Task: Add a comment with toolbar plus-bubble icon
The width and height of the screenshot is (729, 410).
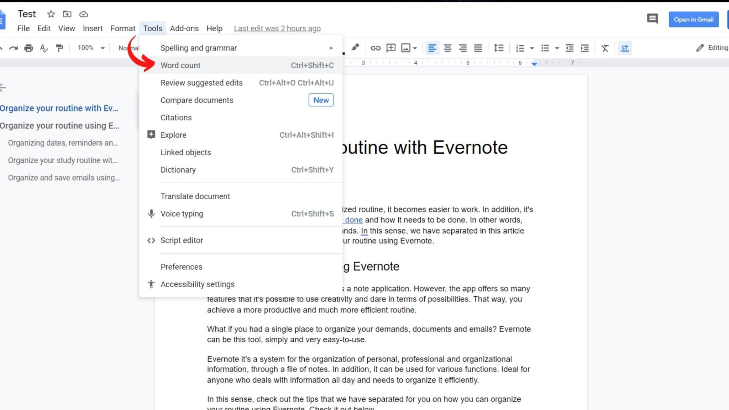Action: pyautogui.click(x=391, y=48)
